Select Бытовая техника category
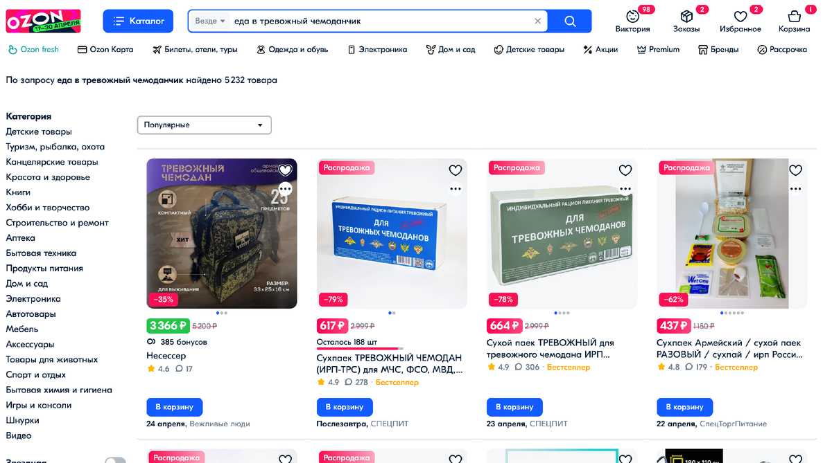The image size is (832, 463). pyautogui.click(x=42, y=253)
